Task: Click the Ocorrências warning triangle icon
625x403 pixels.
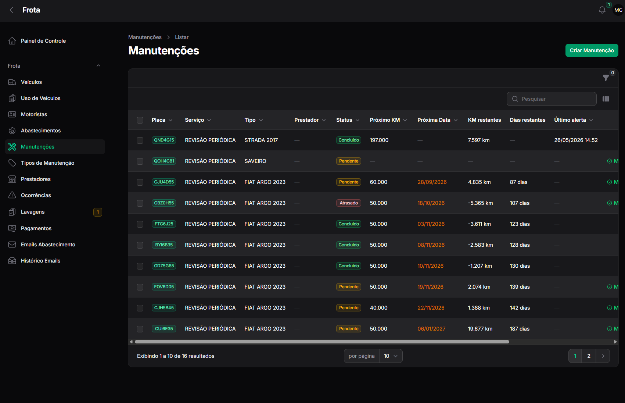Action: coord(12,195)
